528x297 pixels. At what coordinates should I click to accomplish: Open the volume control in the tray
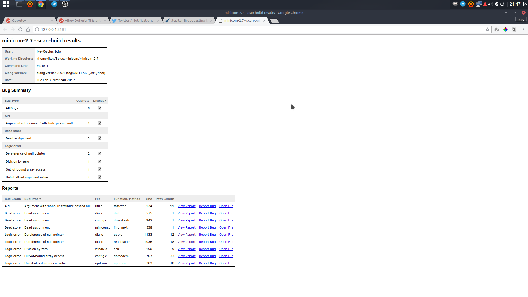[490, 4]
